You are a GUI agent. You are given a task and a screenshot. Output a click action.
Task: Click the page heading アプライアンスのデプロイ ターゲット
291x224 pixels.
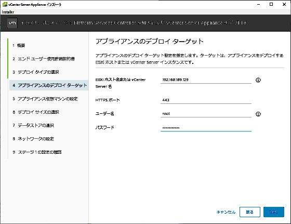[150, 42]
